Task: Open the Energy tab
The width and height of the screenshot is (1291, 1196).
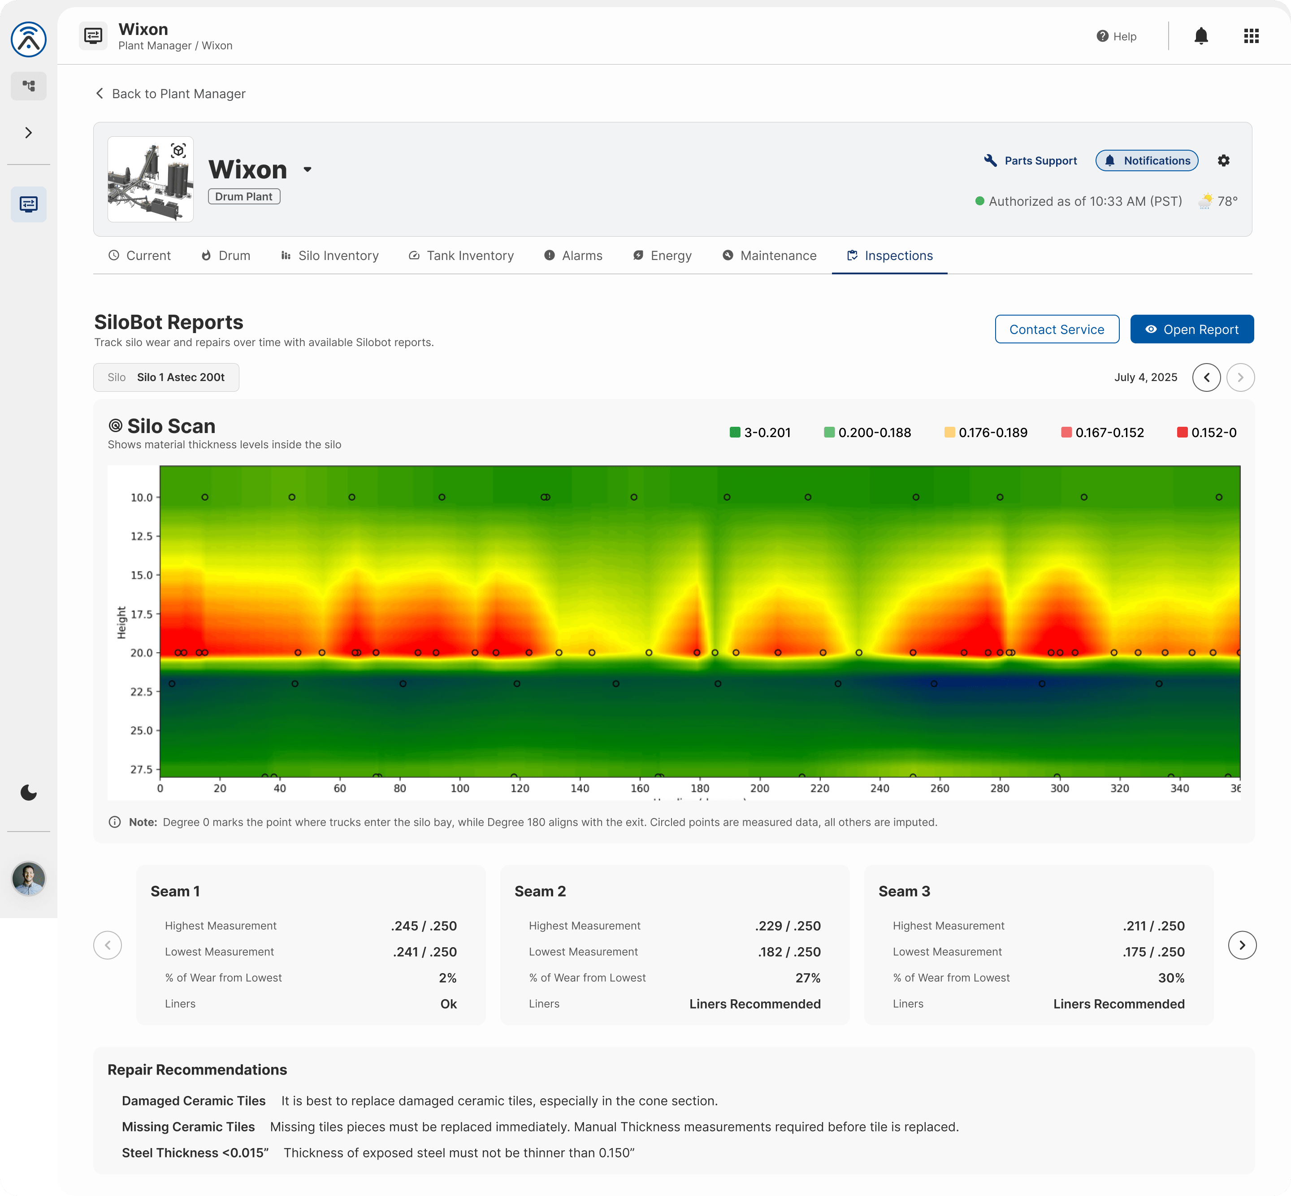Action: pos(662,256)
